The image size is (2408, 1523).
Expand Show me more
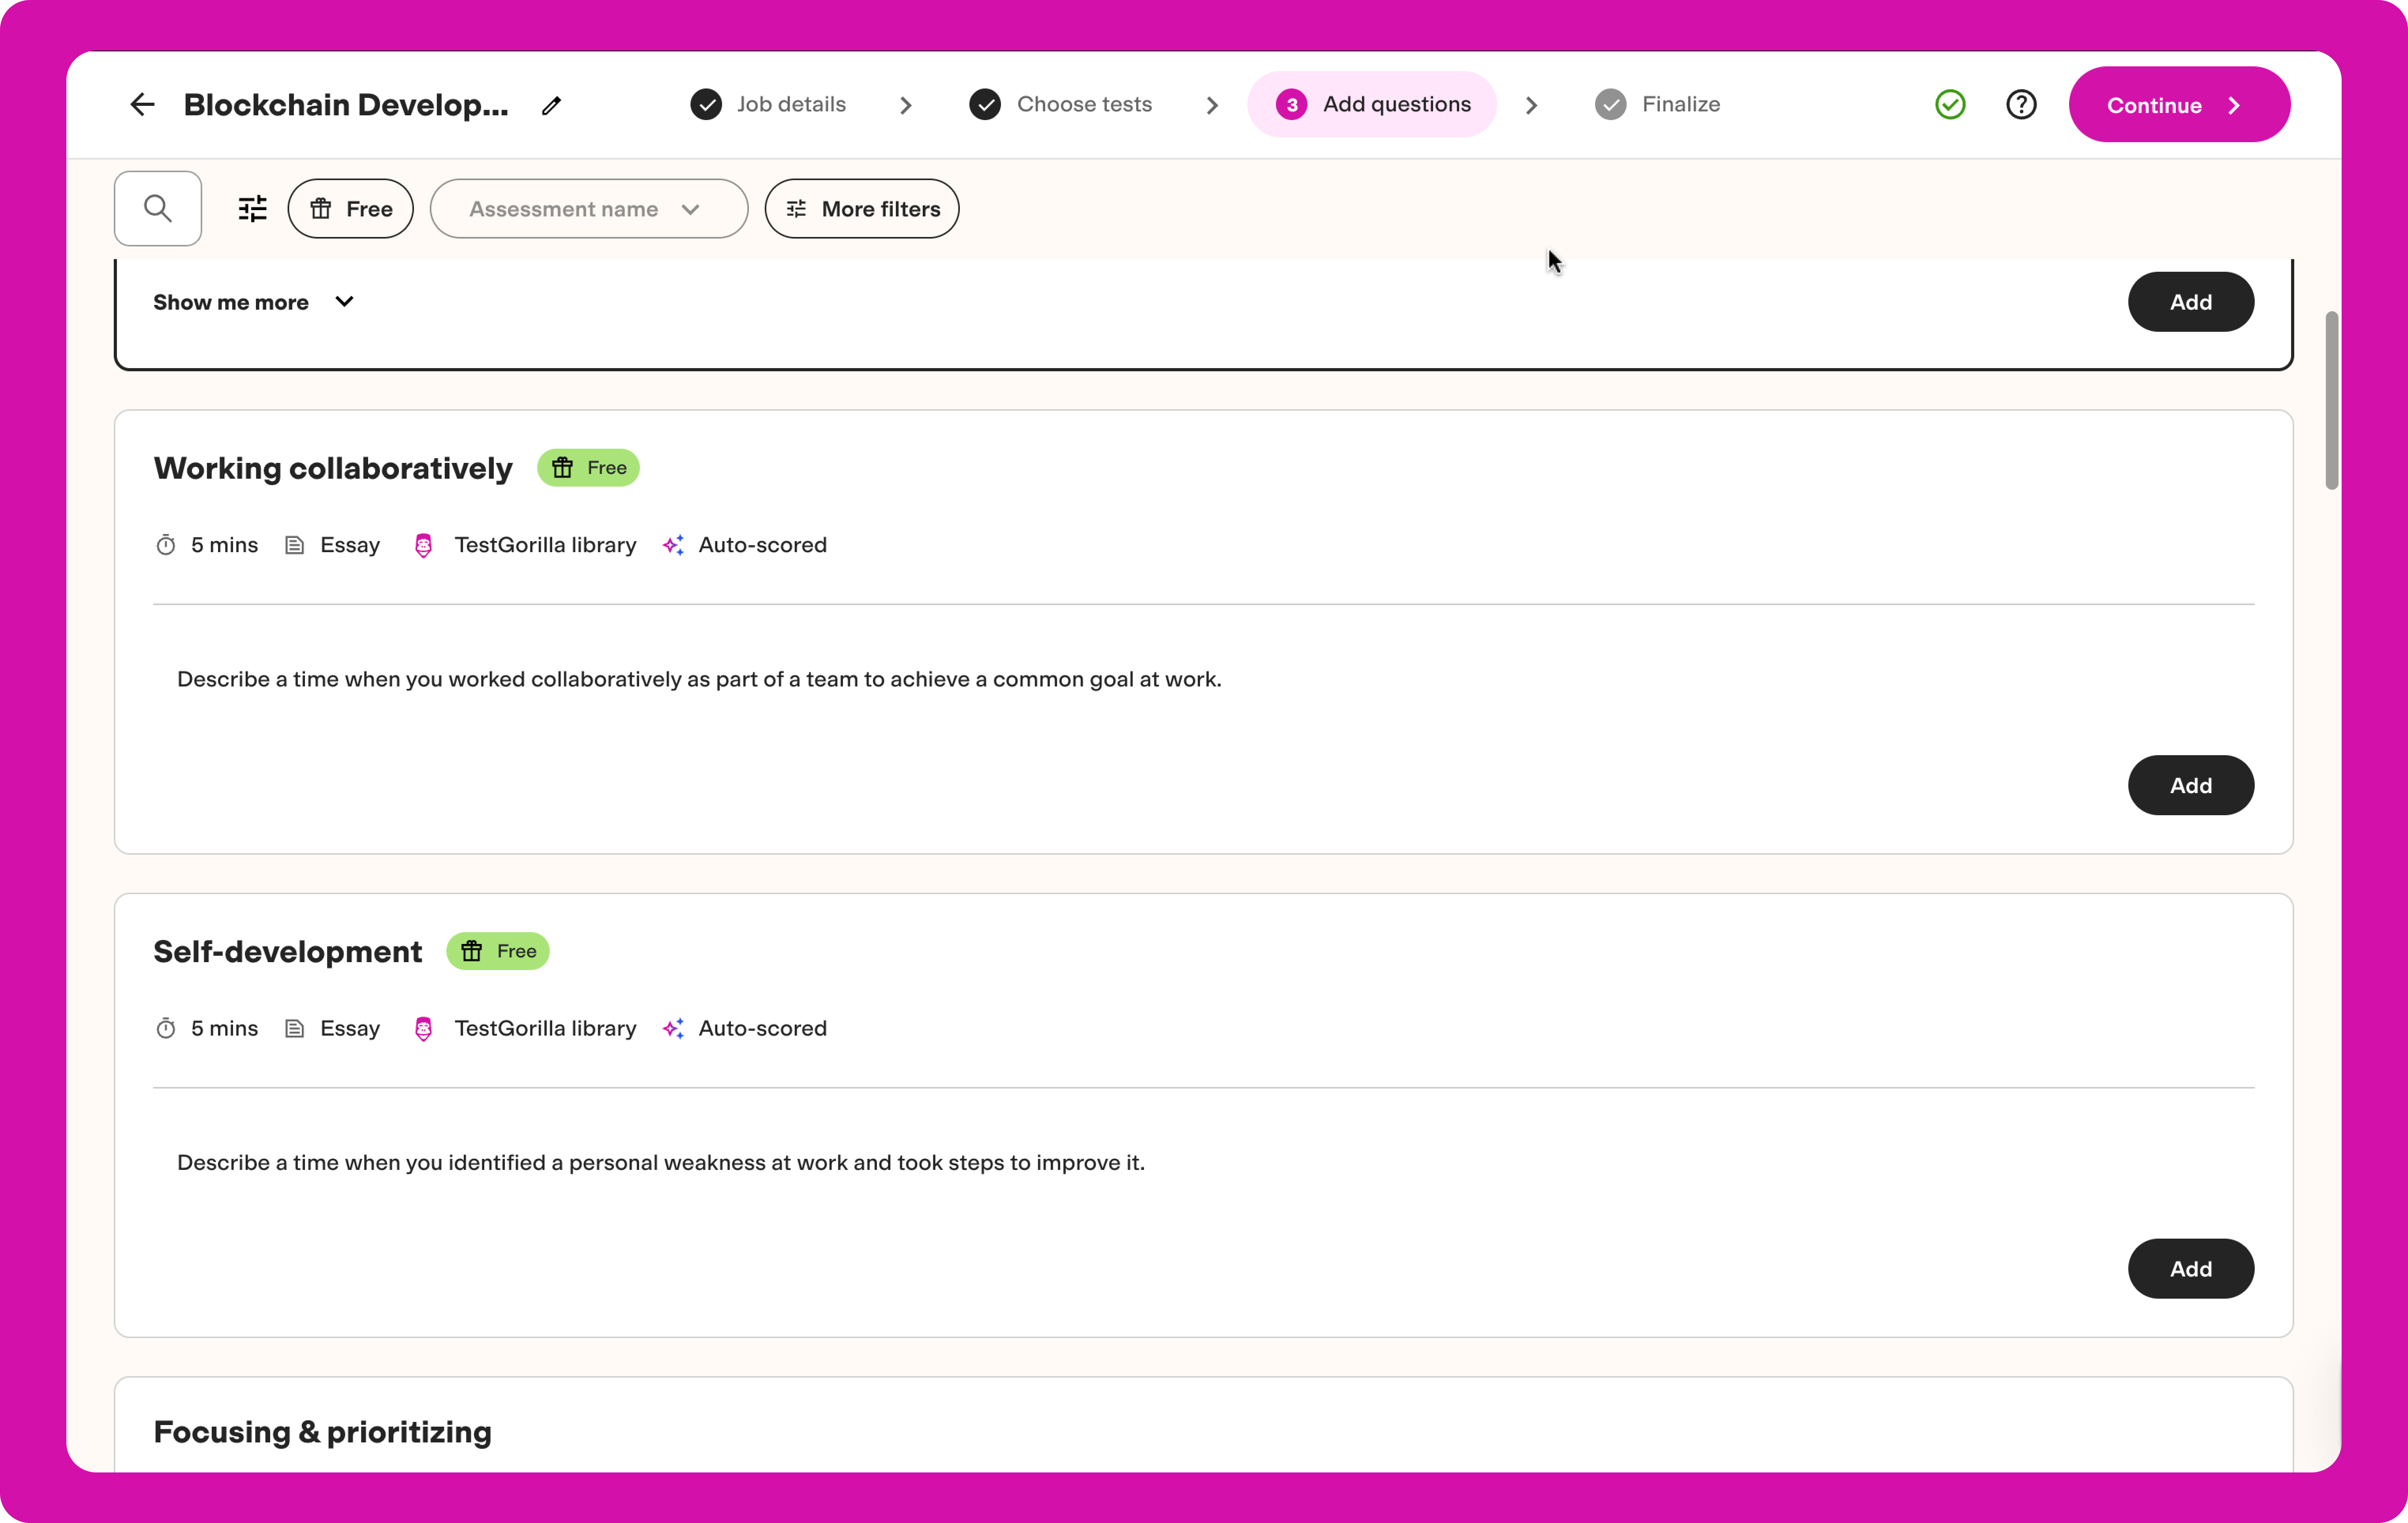254,302
